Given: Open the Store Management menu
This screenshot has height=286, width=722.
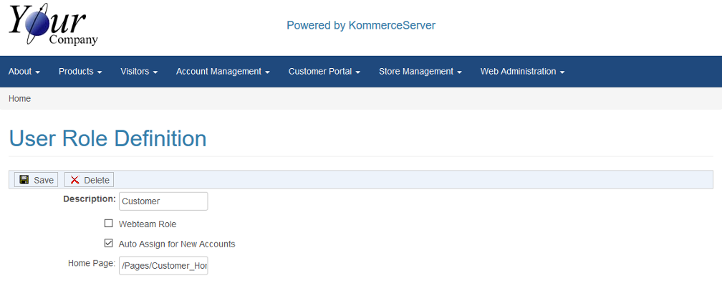Looking at the screenshot, I should 420,72.
